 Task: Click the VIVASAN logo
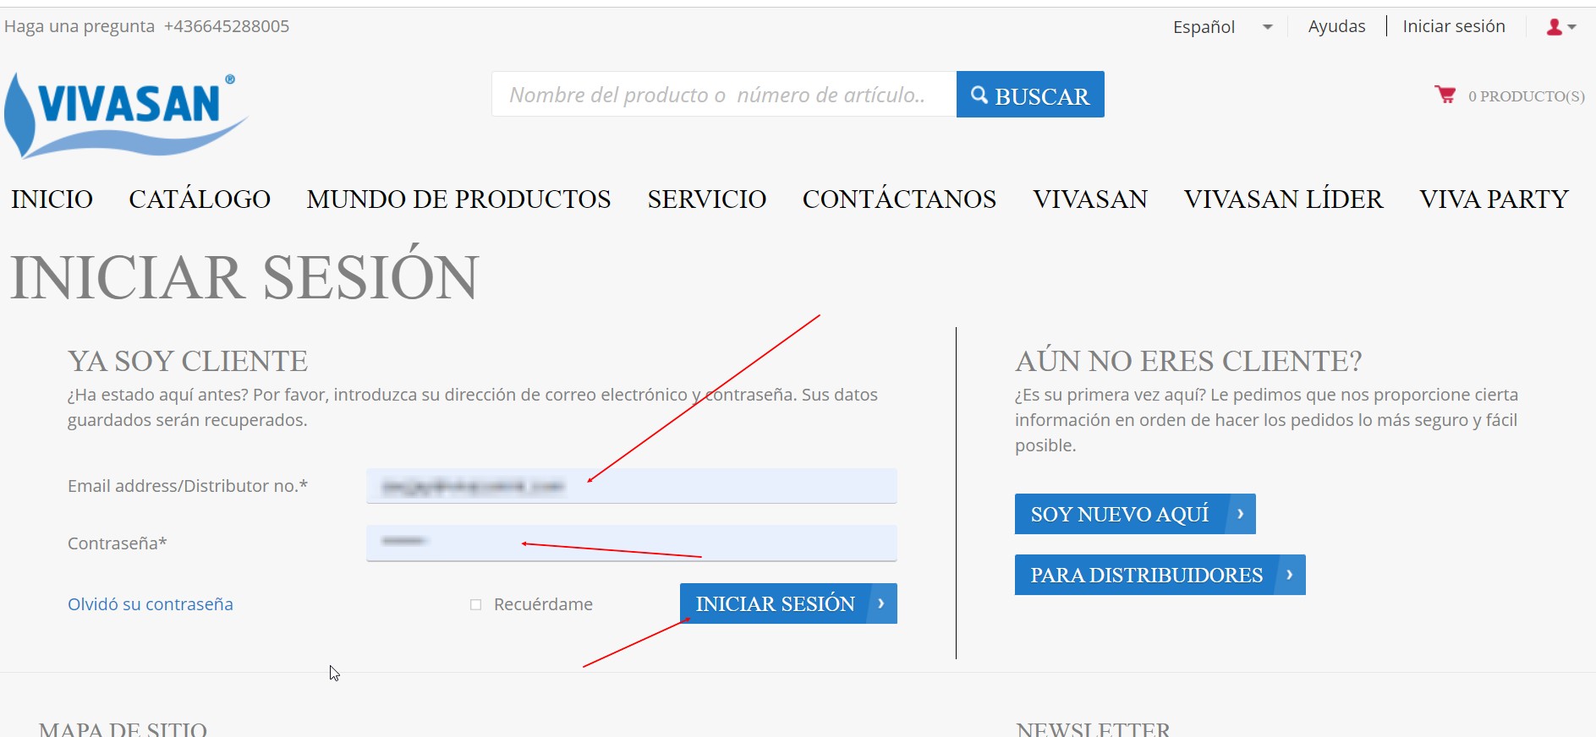pyautogui.click(x=126, y=115)
